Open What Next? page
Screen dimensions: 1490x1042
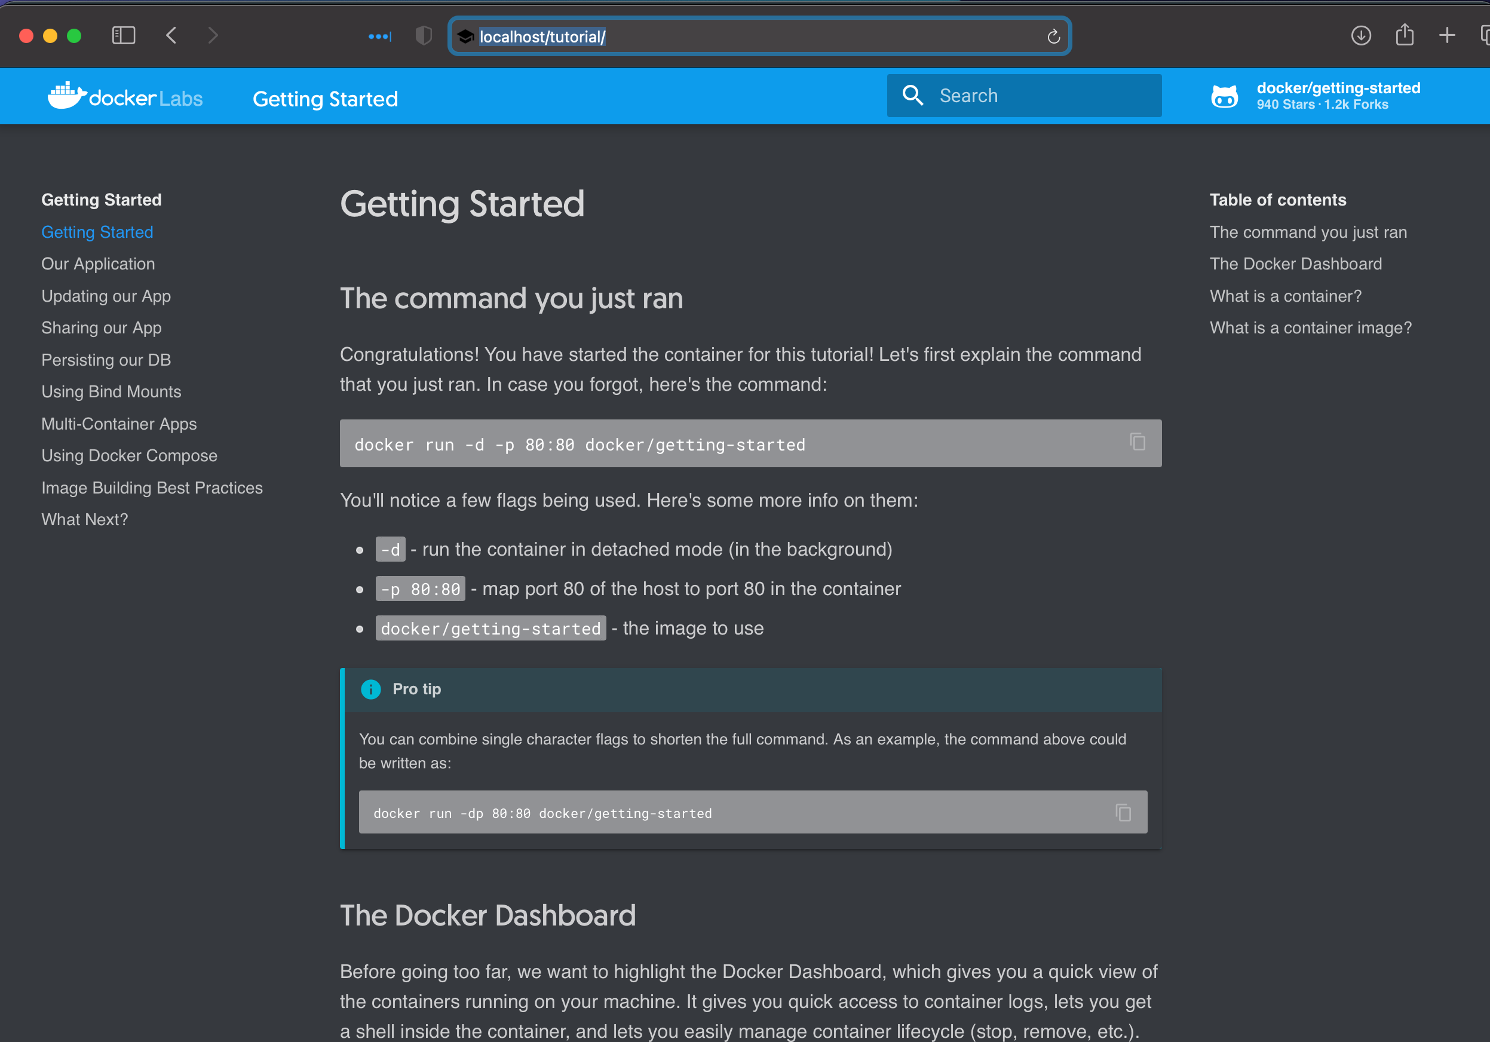(x=84, y=520)
